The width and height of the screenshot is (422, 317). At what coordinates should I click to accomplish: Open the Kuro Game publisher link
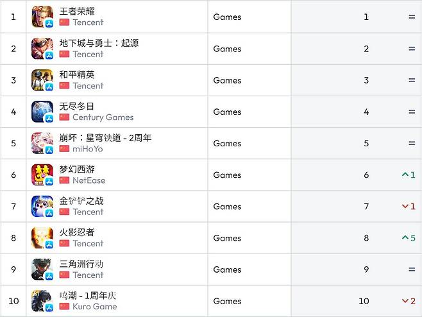[x=95, y=307]
